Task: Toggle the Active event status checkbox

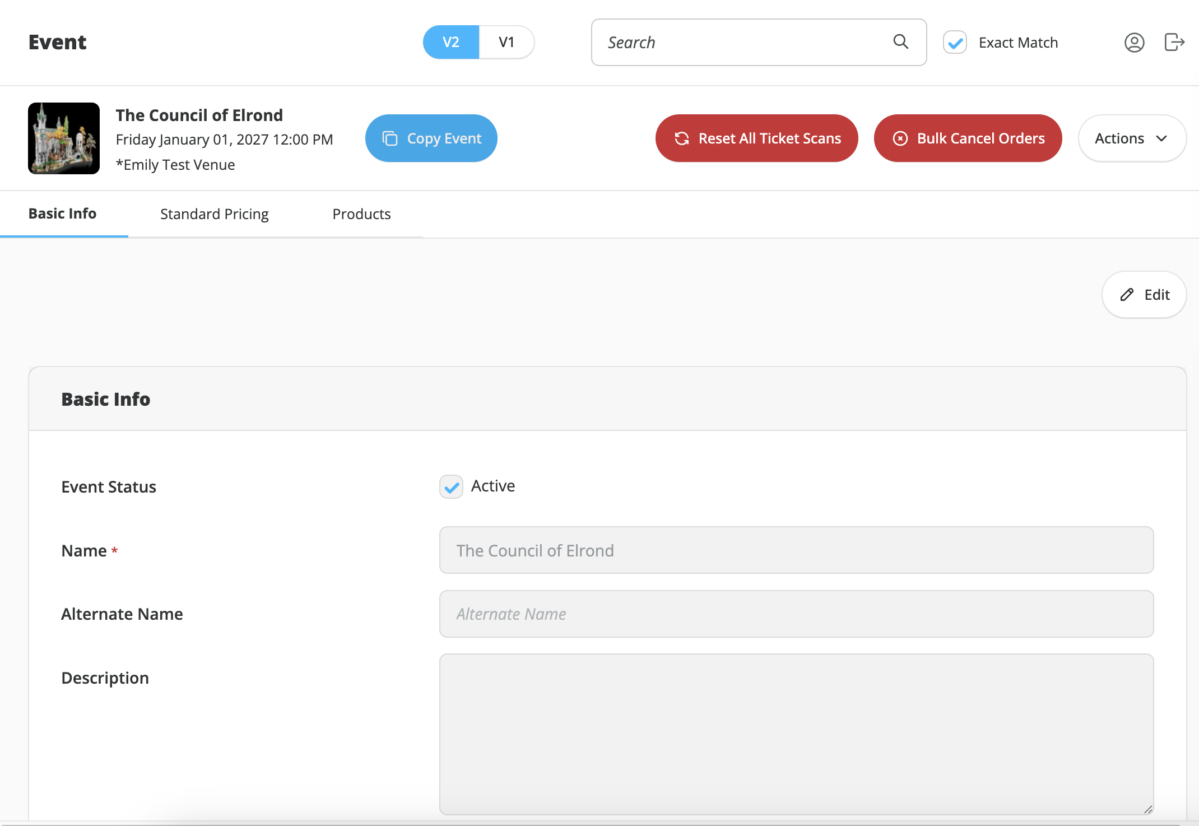Action: pyautogui.click(x=451, y=486)
